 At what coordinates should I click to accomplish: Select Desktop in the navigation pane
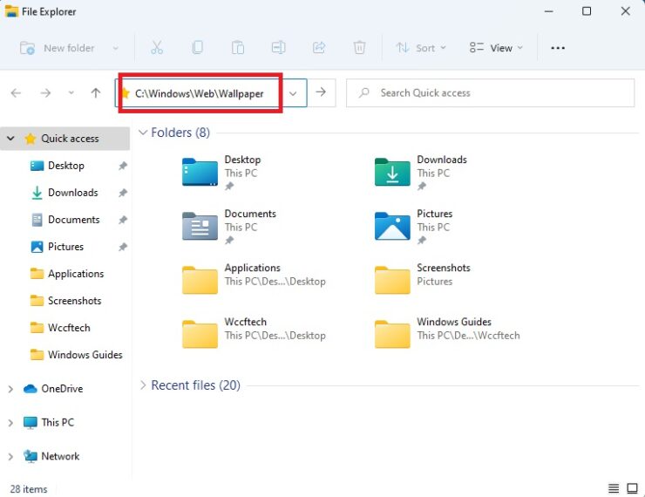coord(66,166)
